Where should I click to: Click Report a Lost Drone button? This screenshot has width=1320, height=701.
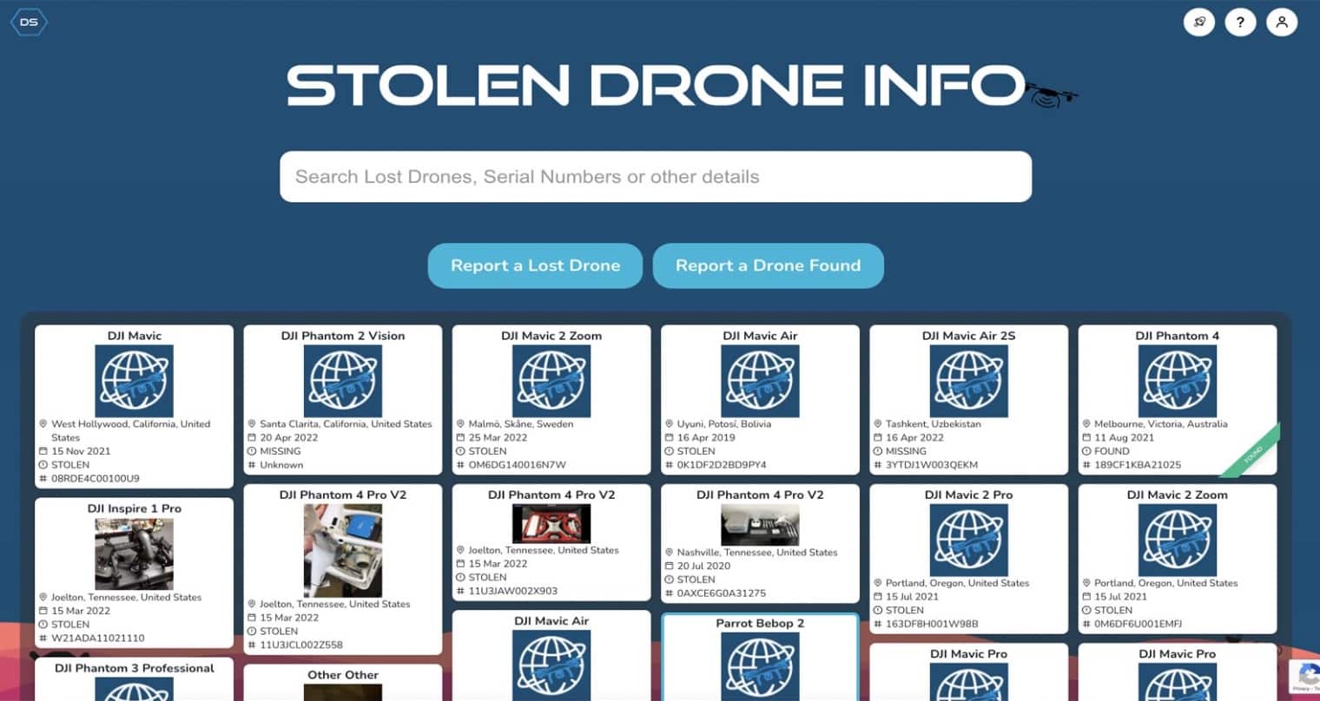pyautogui.click(x=535, y=265)
